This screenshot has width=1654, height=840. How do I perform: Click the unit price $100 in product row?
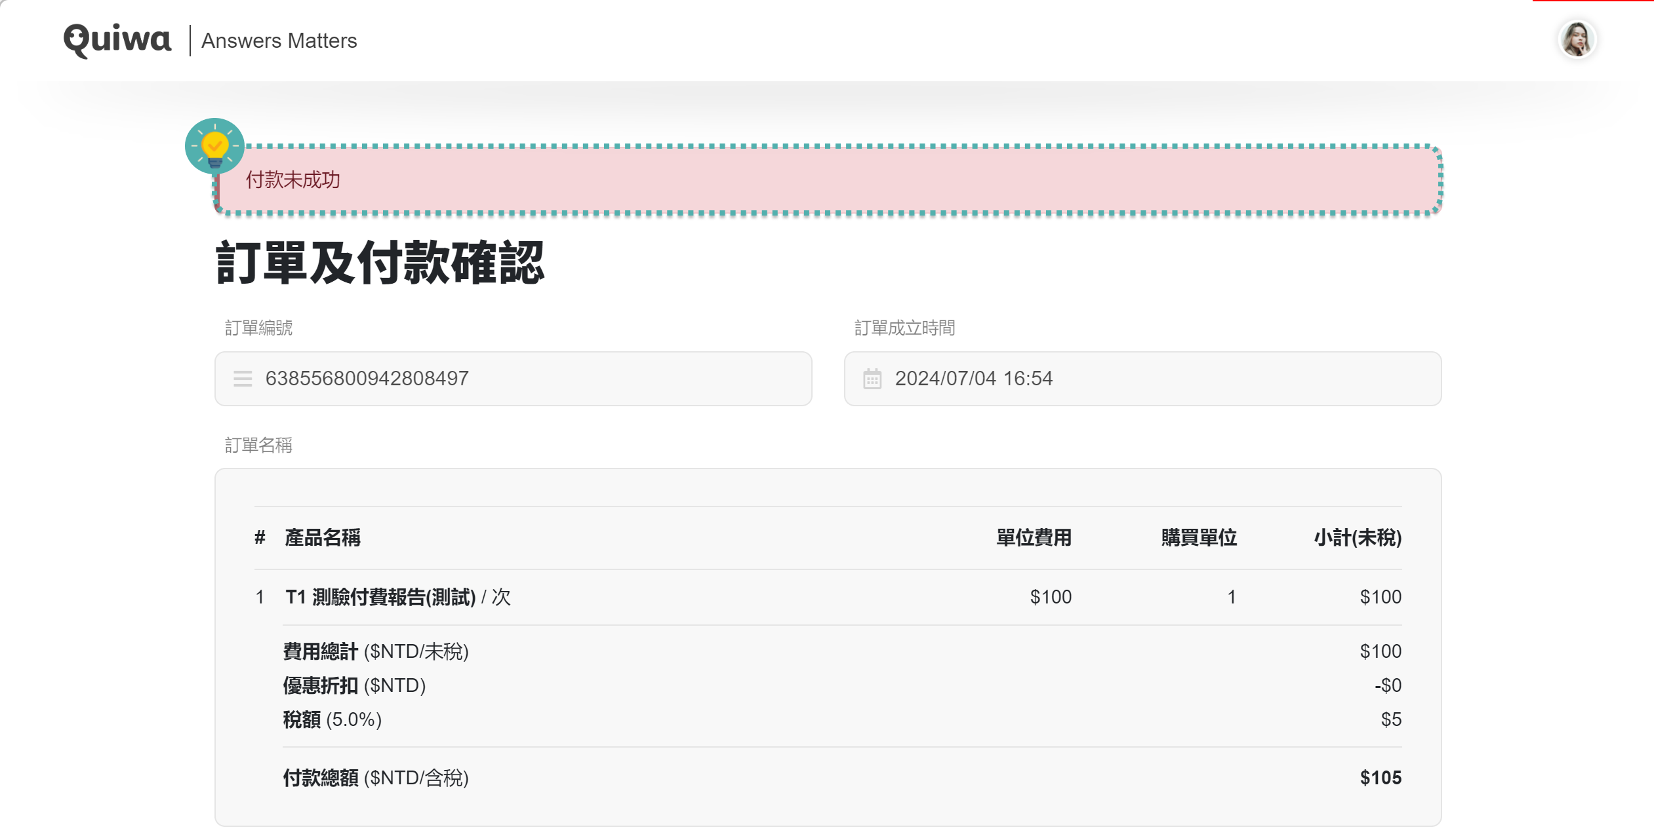pyautogui.click(x=1051, y=597)
